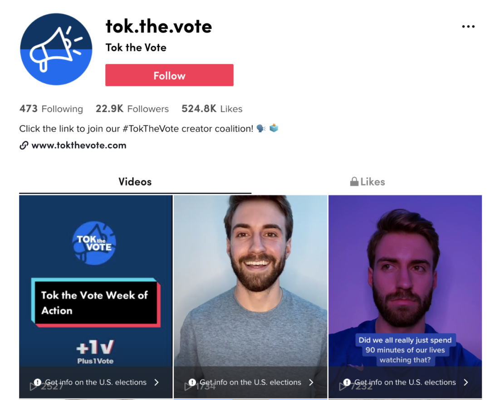Expand the third video's election info chevron
The width and height of the screenshot is (490, 400).
(x=465, y=382)
